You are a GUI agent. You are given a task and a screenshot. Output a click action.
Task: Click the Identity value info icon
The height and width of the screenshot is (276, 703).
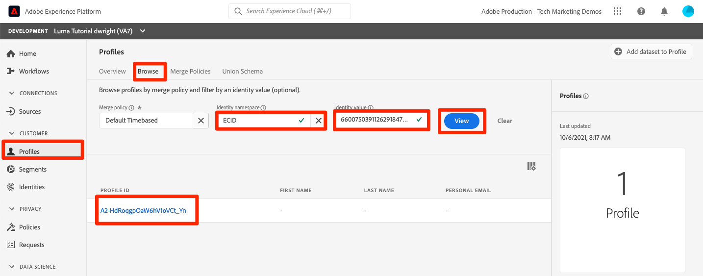click(x=371, y=108)
